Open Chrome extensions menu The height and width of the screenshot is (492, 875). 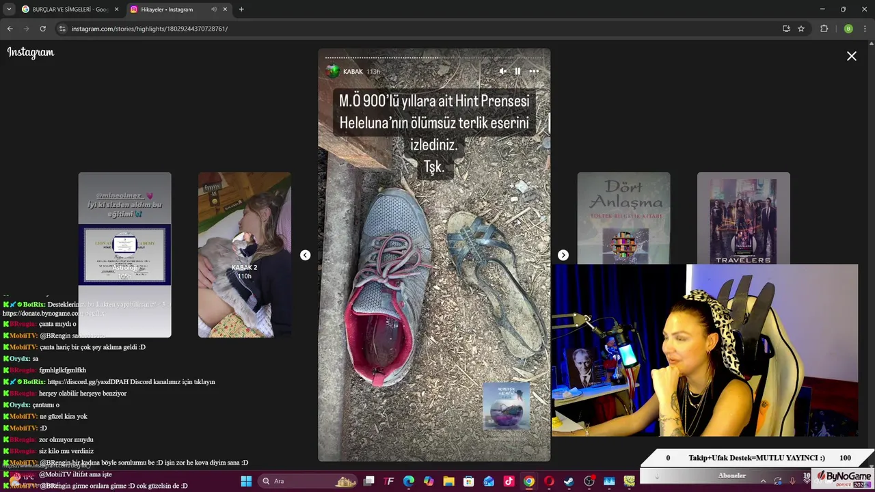pyautogui.click(x=824, y=29)
